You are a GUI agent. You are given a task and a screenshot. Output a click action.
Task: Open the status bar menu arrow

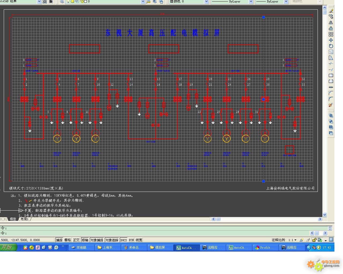tap(326, 240)
